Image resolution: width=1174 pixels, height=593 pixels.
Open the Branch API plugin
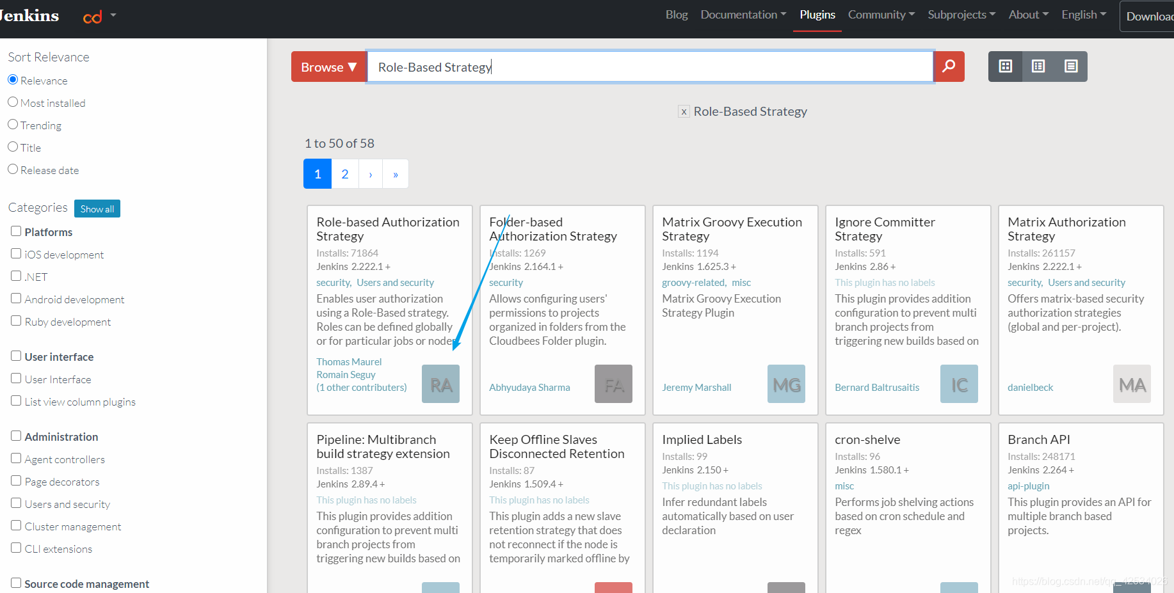[1038, 439]
